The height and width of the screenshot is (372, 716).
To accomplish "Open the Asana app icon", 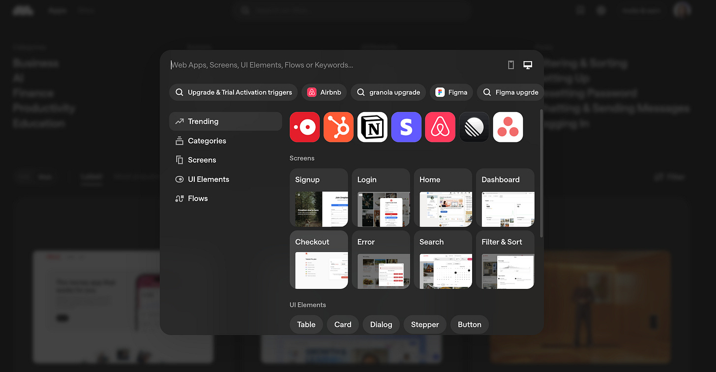I will (x=508, y=127).
